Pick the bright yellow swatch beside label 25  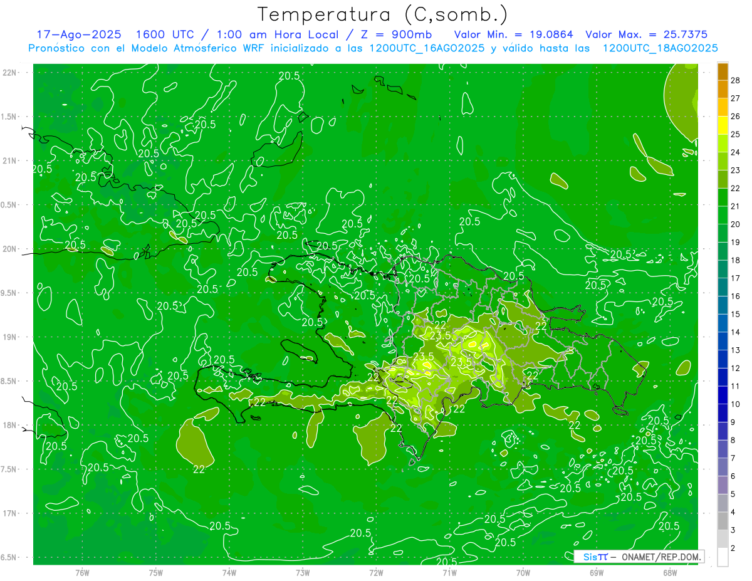[x=723, y=125]
